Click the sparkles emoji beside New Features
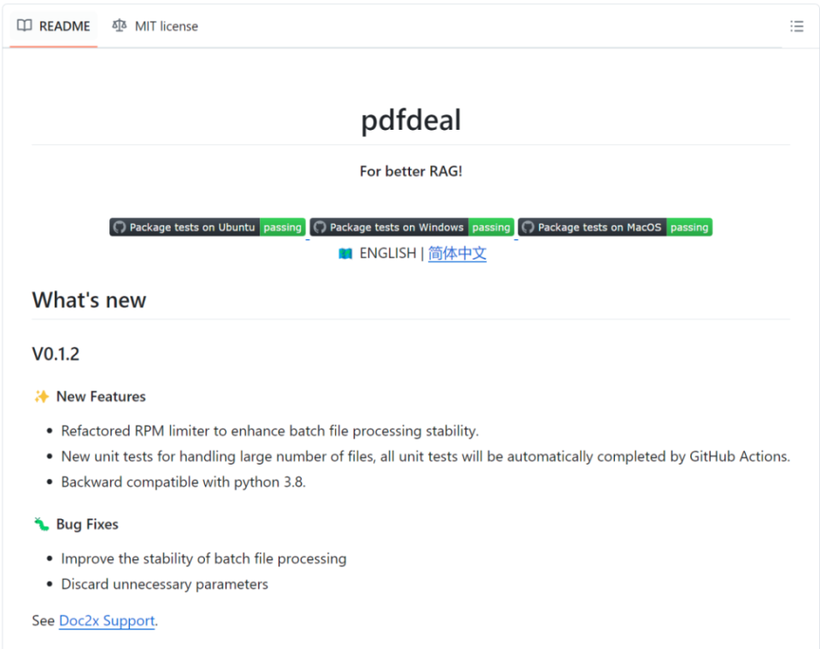 pyautogui.click(x=41, y=396)
